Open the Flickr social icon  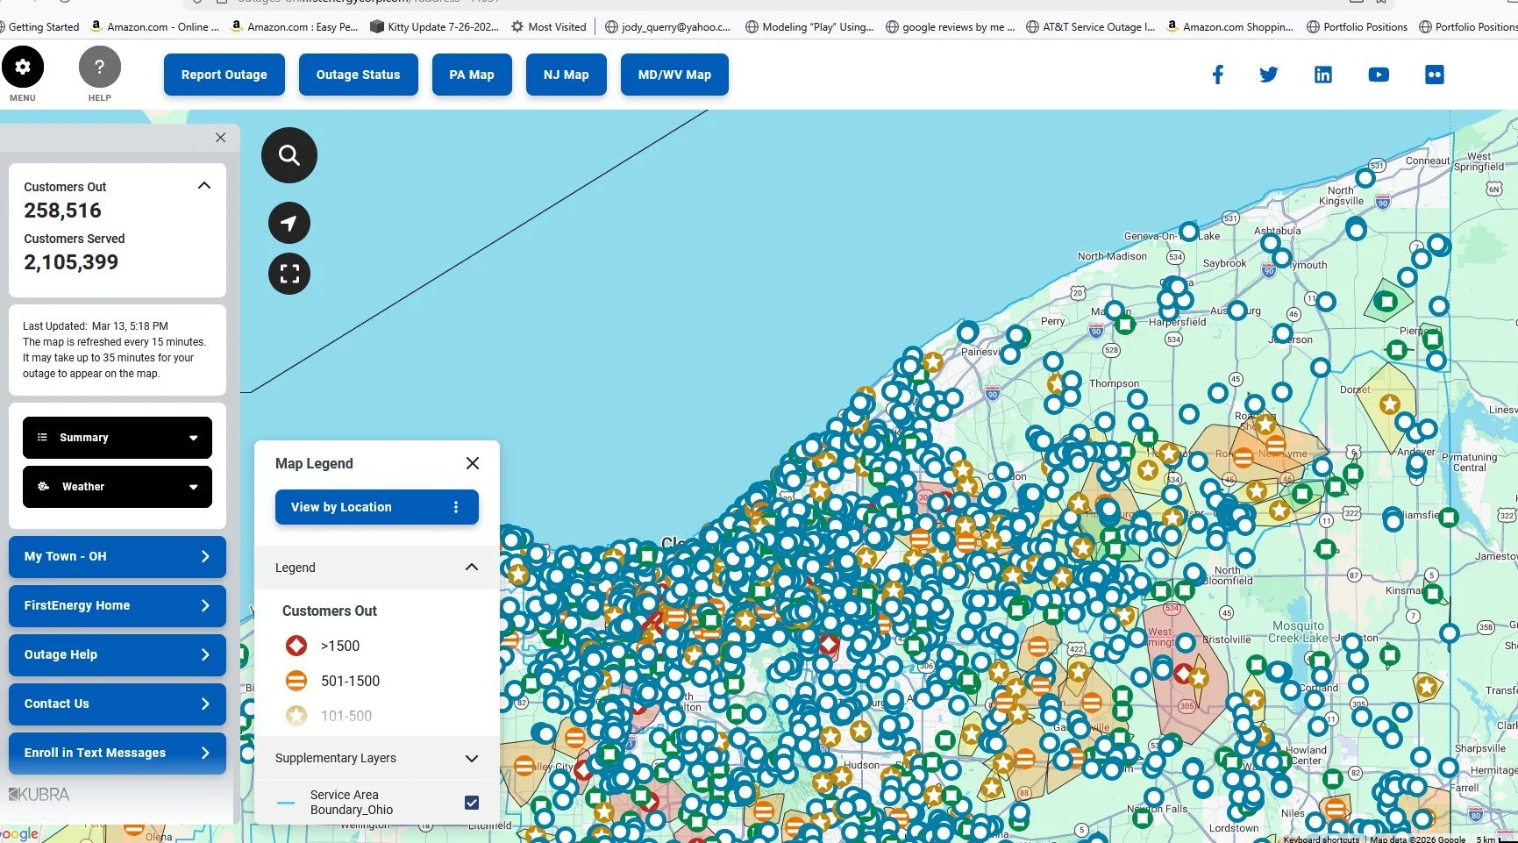[1435, 75]
